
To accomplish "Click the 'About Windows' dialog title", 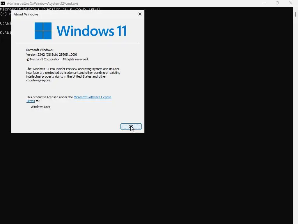I will point(26,14).
